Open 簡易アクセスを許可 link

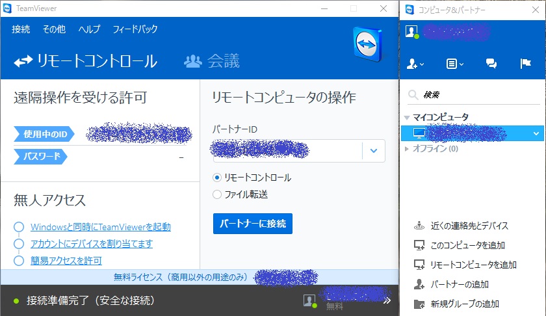pyautogui.click(x=66, y=261)
